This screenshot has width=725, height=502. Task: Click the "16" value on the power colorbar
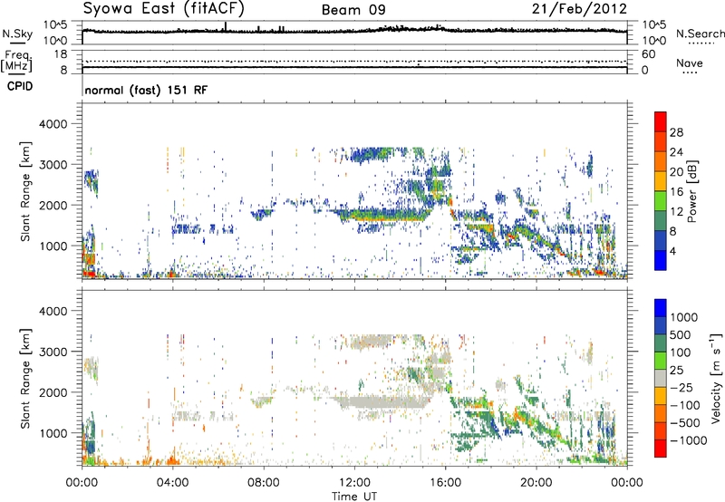[676, 192]
